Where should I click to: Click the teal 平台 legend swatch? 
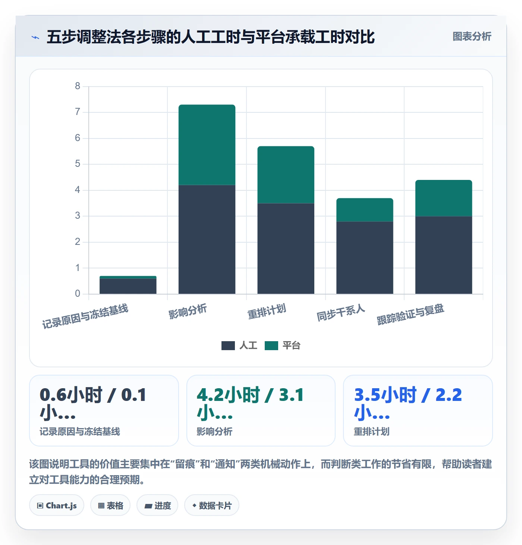coord(271,346)
